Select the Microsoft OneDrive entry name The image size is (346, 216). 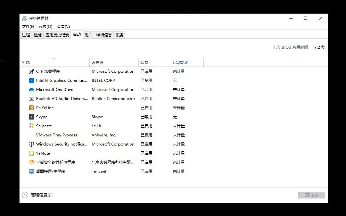pyautogui.click(x=55, y=90)
